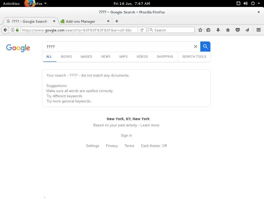
Task: Click 'Try different keywords.' suggestion text
Action: (x=65, y=96)
